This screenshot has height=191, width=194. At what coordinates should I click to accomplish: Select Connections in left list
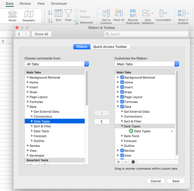pos(43,117)
